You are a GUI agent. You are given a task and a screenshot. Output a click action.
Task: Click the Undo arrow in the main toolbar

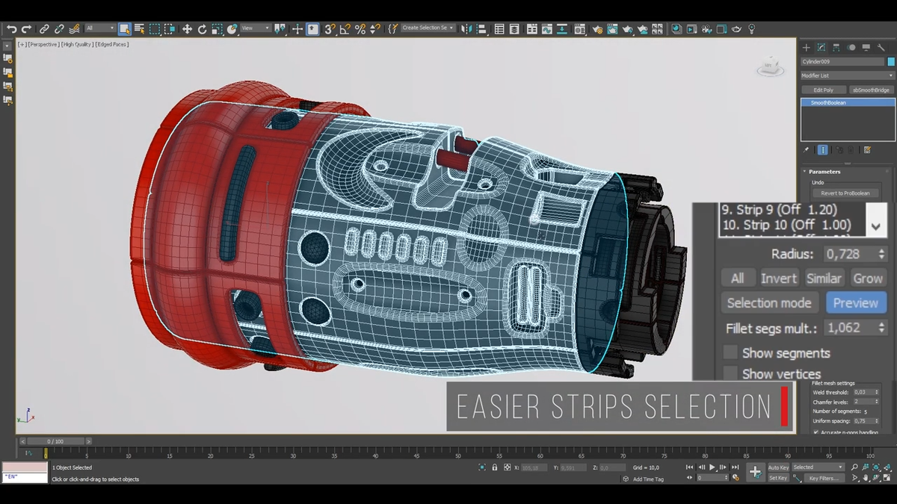click(x=11, y=28)
